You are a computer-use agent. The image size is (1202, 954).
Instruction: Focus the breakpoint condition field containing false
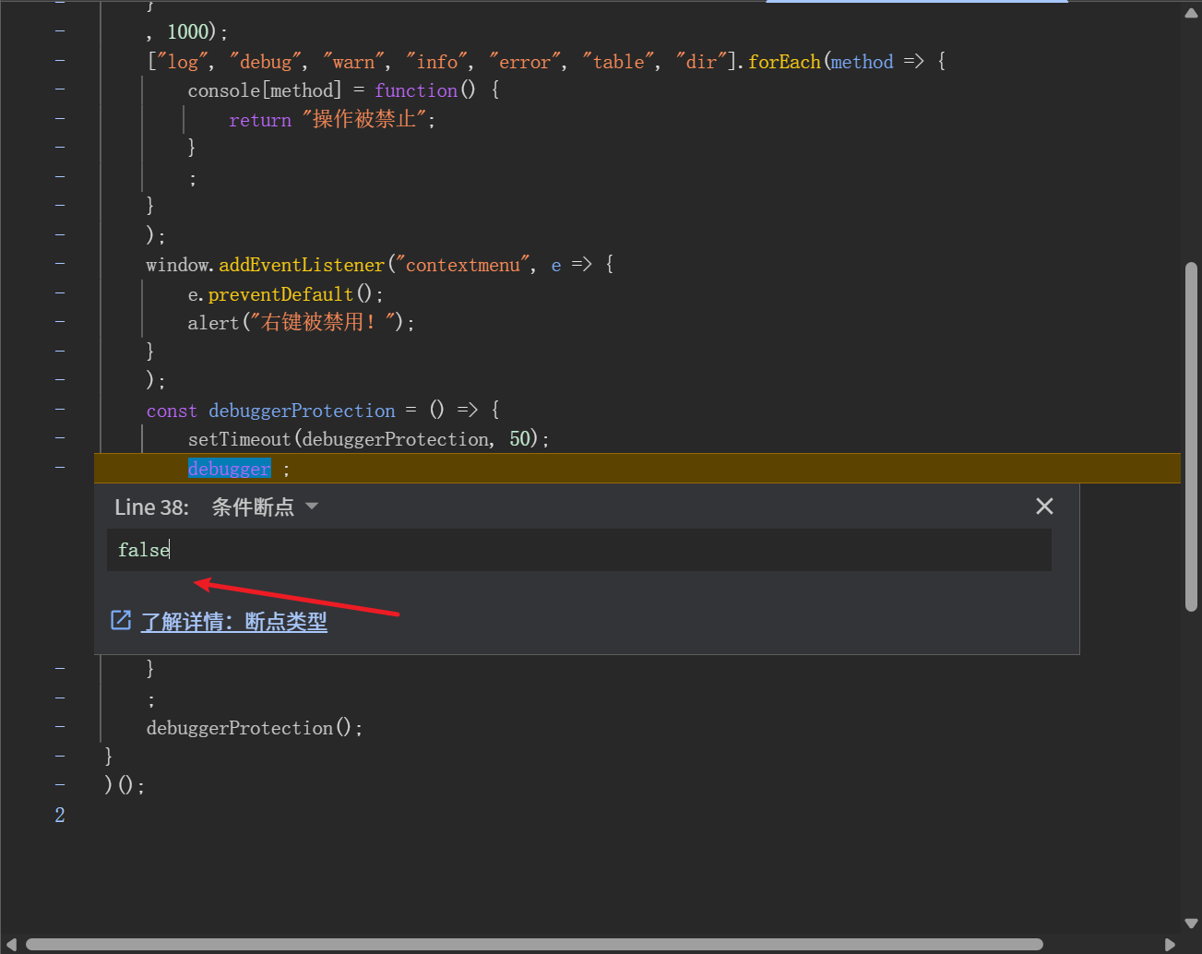[578, 550]
